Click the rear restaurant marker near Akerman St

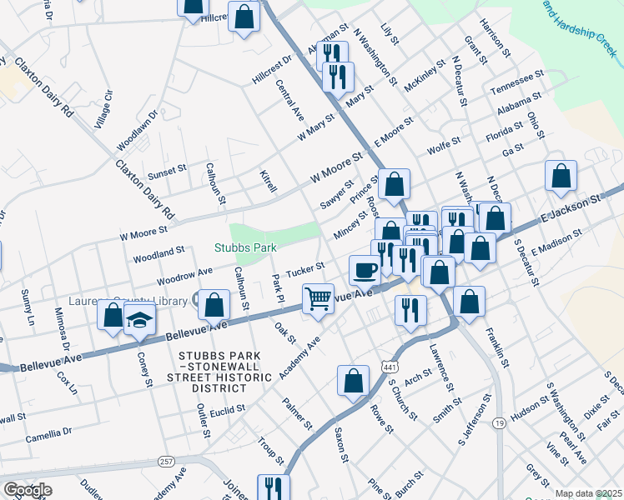click(332, 52)
